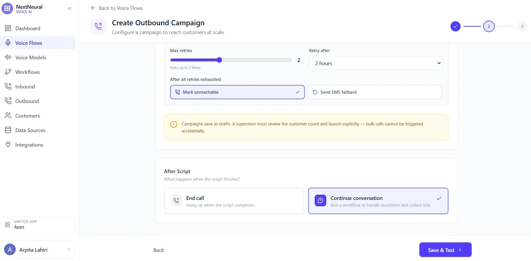
Task: Click the Dashboard grid icon
Action: pos(8,28)
